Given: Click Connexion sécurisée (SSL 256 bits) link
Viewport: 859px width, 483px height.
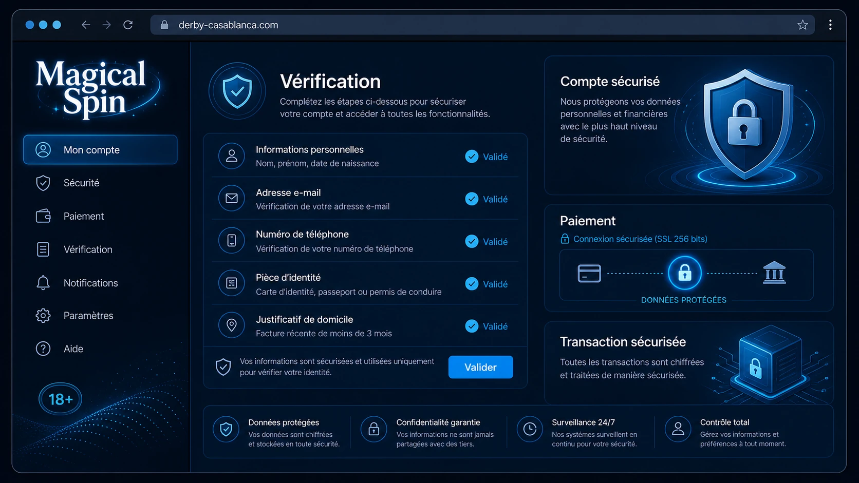Looking at the screenshot, I should (640, 239).
